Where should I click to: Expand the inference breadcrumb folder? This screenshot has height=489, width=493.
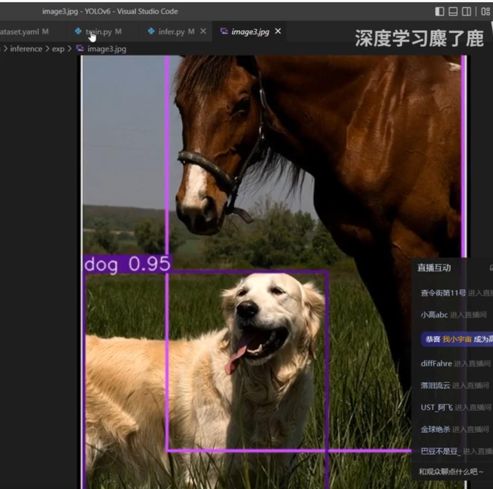click(26, 49)
